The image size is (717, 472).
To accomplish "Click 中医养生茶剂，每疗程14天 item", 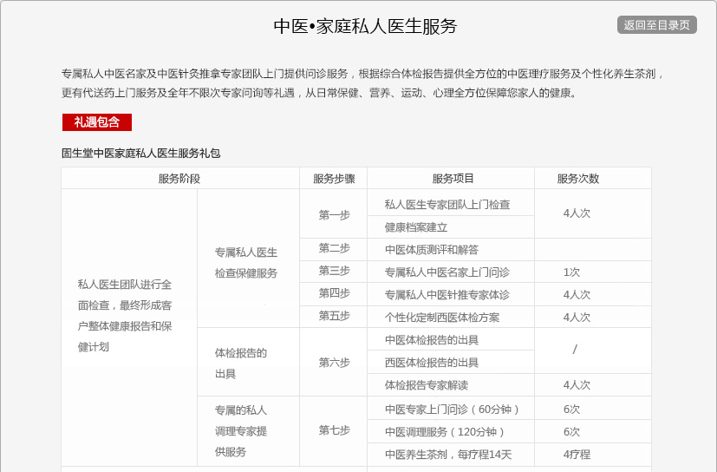I will point(448,455).
